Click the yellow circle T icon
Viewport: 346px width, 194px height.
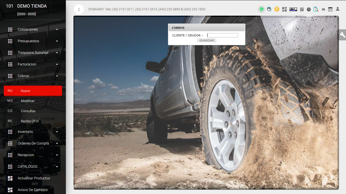277,9
